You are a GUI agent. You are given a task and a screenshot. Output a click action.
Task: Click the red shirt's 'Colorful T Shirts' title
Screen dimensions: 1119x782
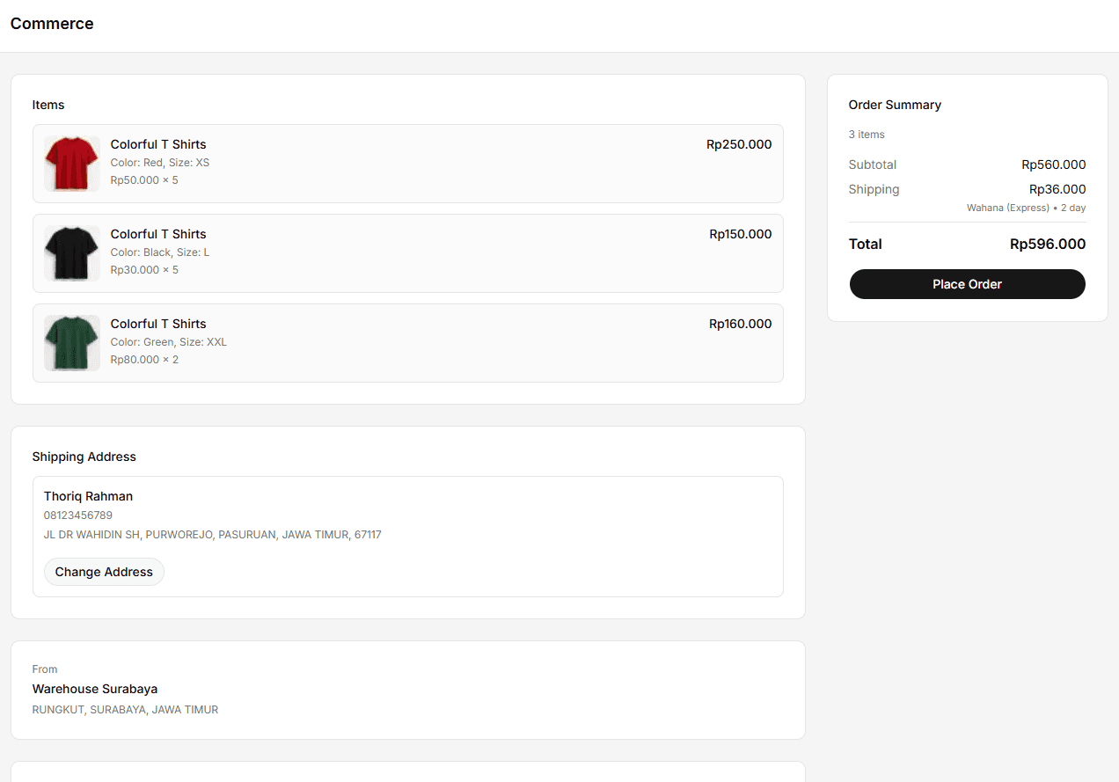pyautogui.click(x=158, y=144)
